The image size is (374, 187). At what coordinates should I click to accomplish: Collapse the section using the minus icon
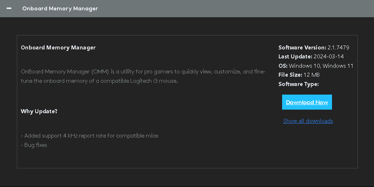coord(9,8)
